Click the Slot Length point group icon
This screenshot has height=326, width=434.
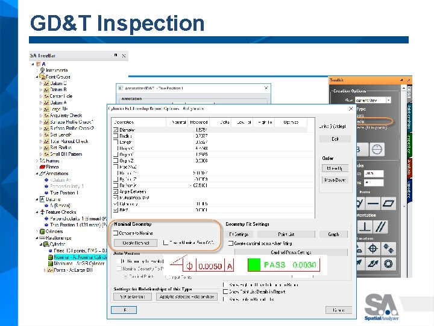[x=46, y=135]
